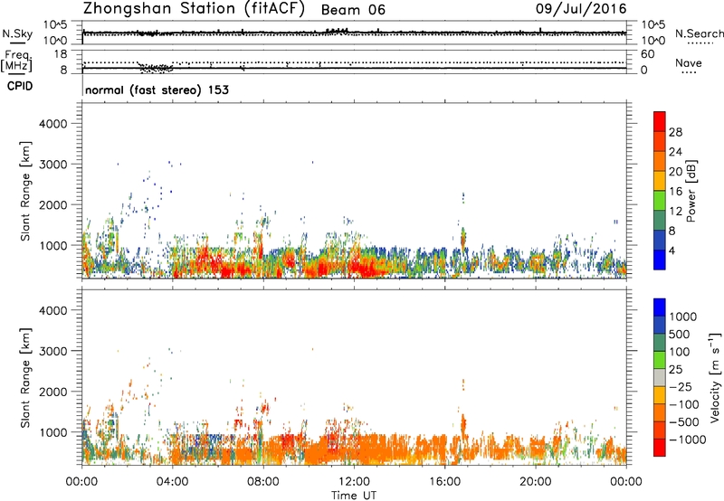Click the '60' Nave axis tick
This screenshot has height=501, width=724.
tap(647, 54)
